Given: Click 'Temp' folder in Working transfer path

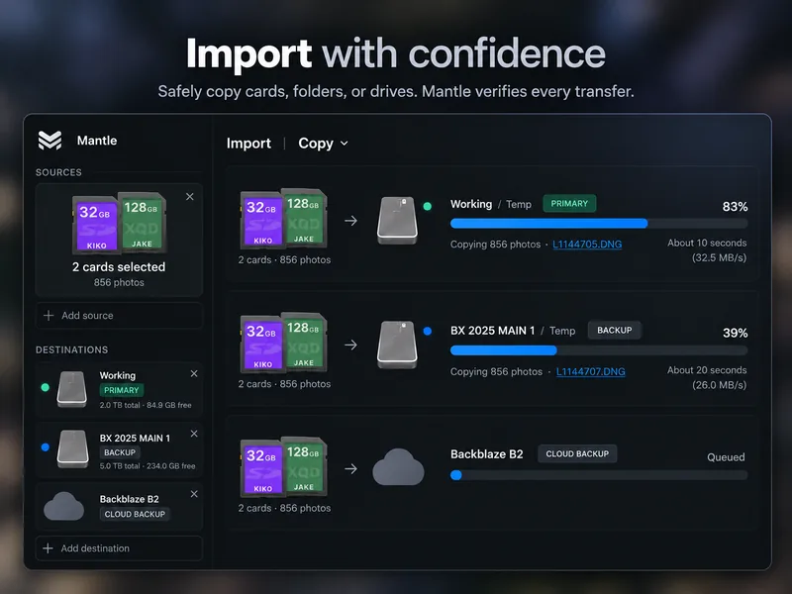Looking at the screenshot, I should click(x=519, y=204).
